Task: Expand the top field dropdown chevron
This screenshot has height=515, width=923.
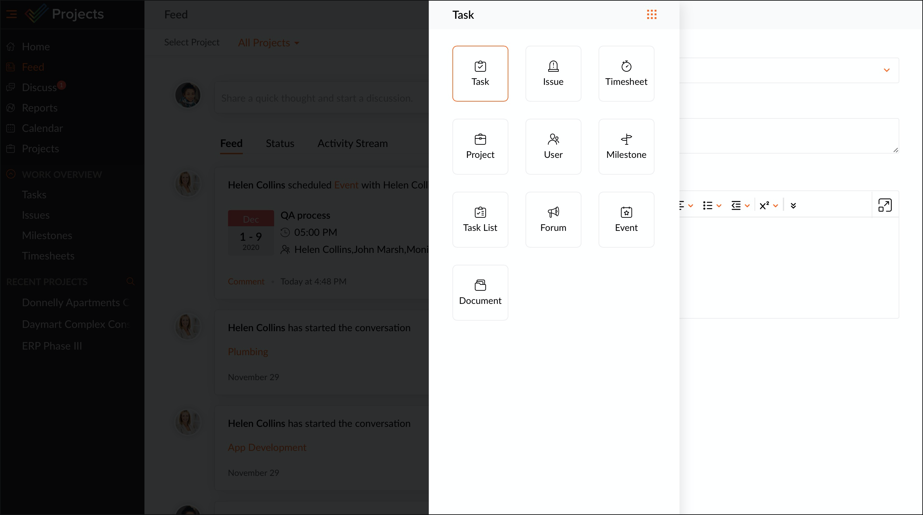Action: coord(886,70)
